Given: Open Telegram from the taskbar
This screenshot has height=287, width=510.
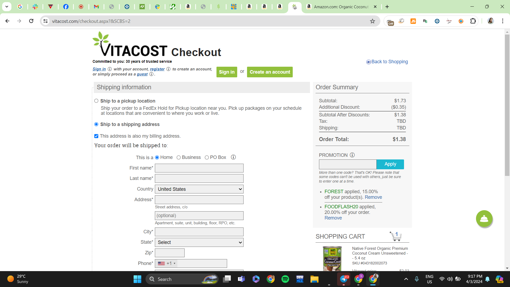Looking at the screenshot, I should (x=344, y=279).
